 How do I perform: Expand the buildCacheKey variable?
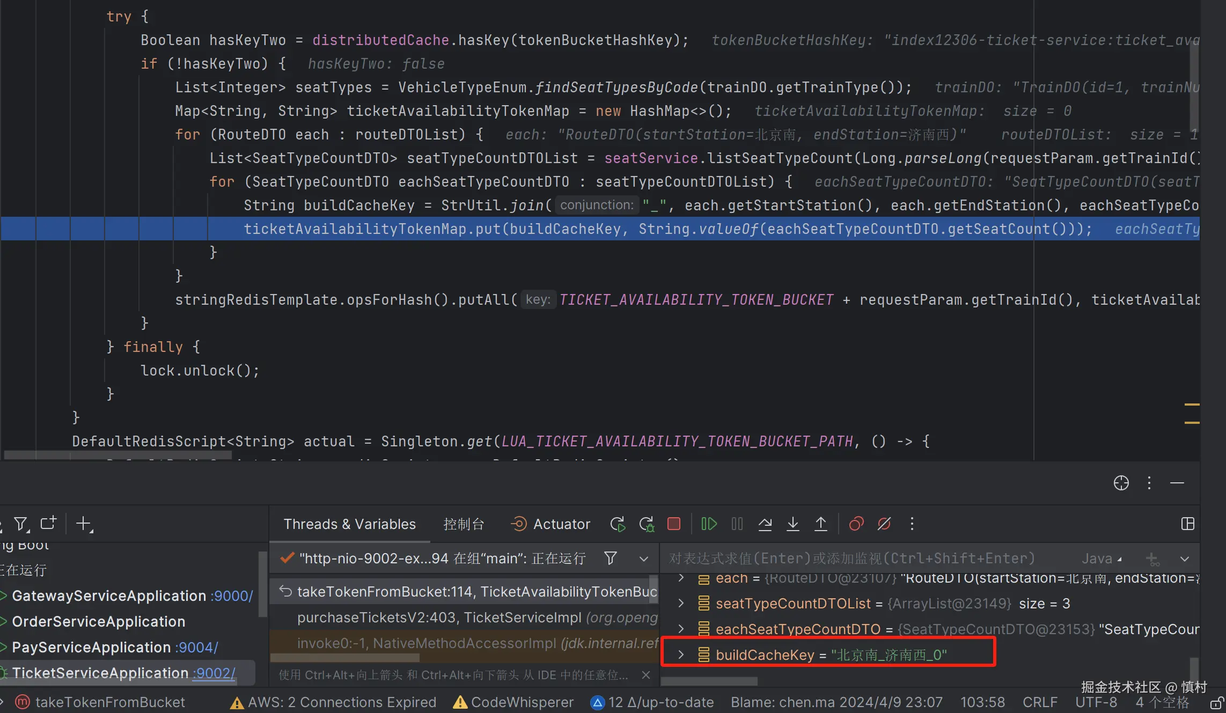point(681,655)
